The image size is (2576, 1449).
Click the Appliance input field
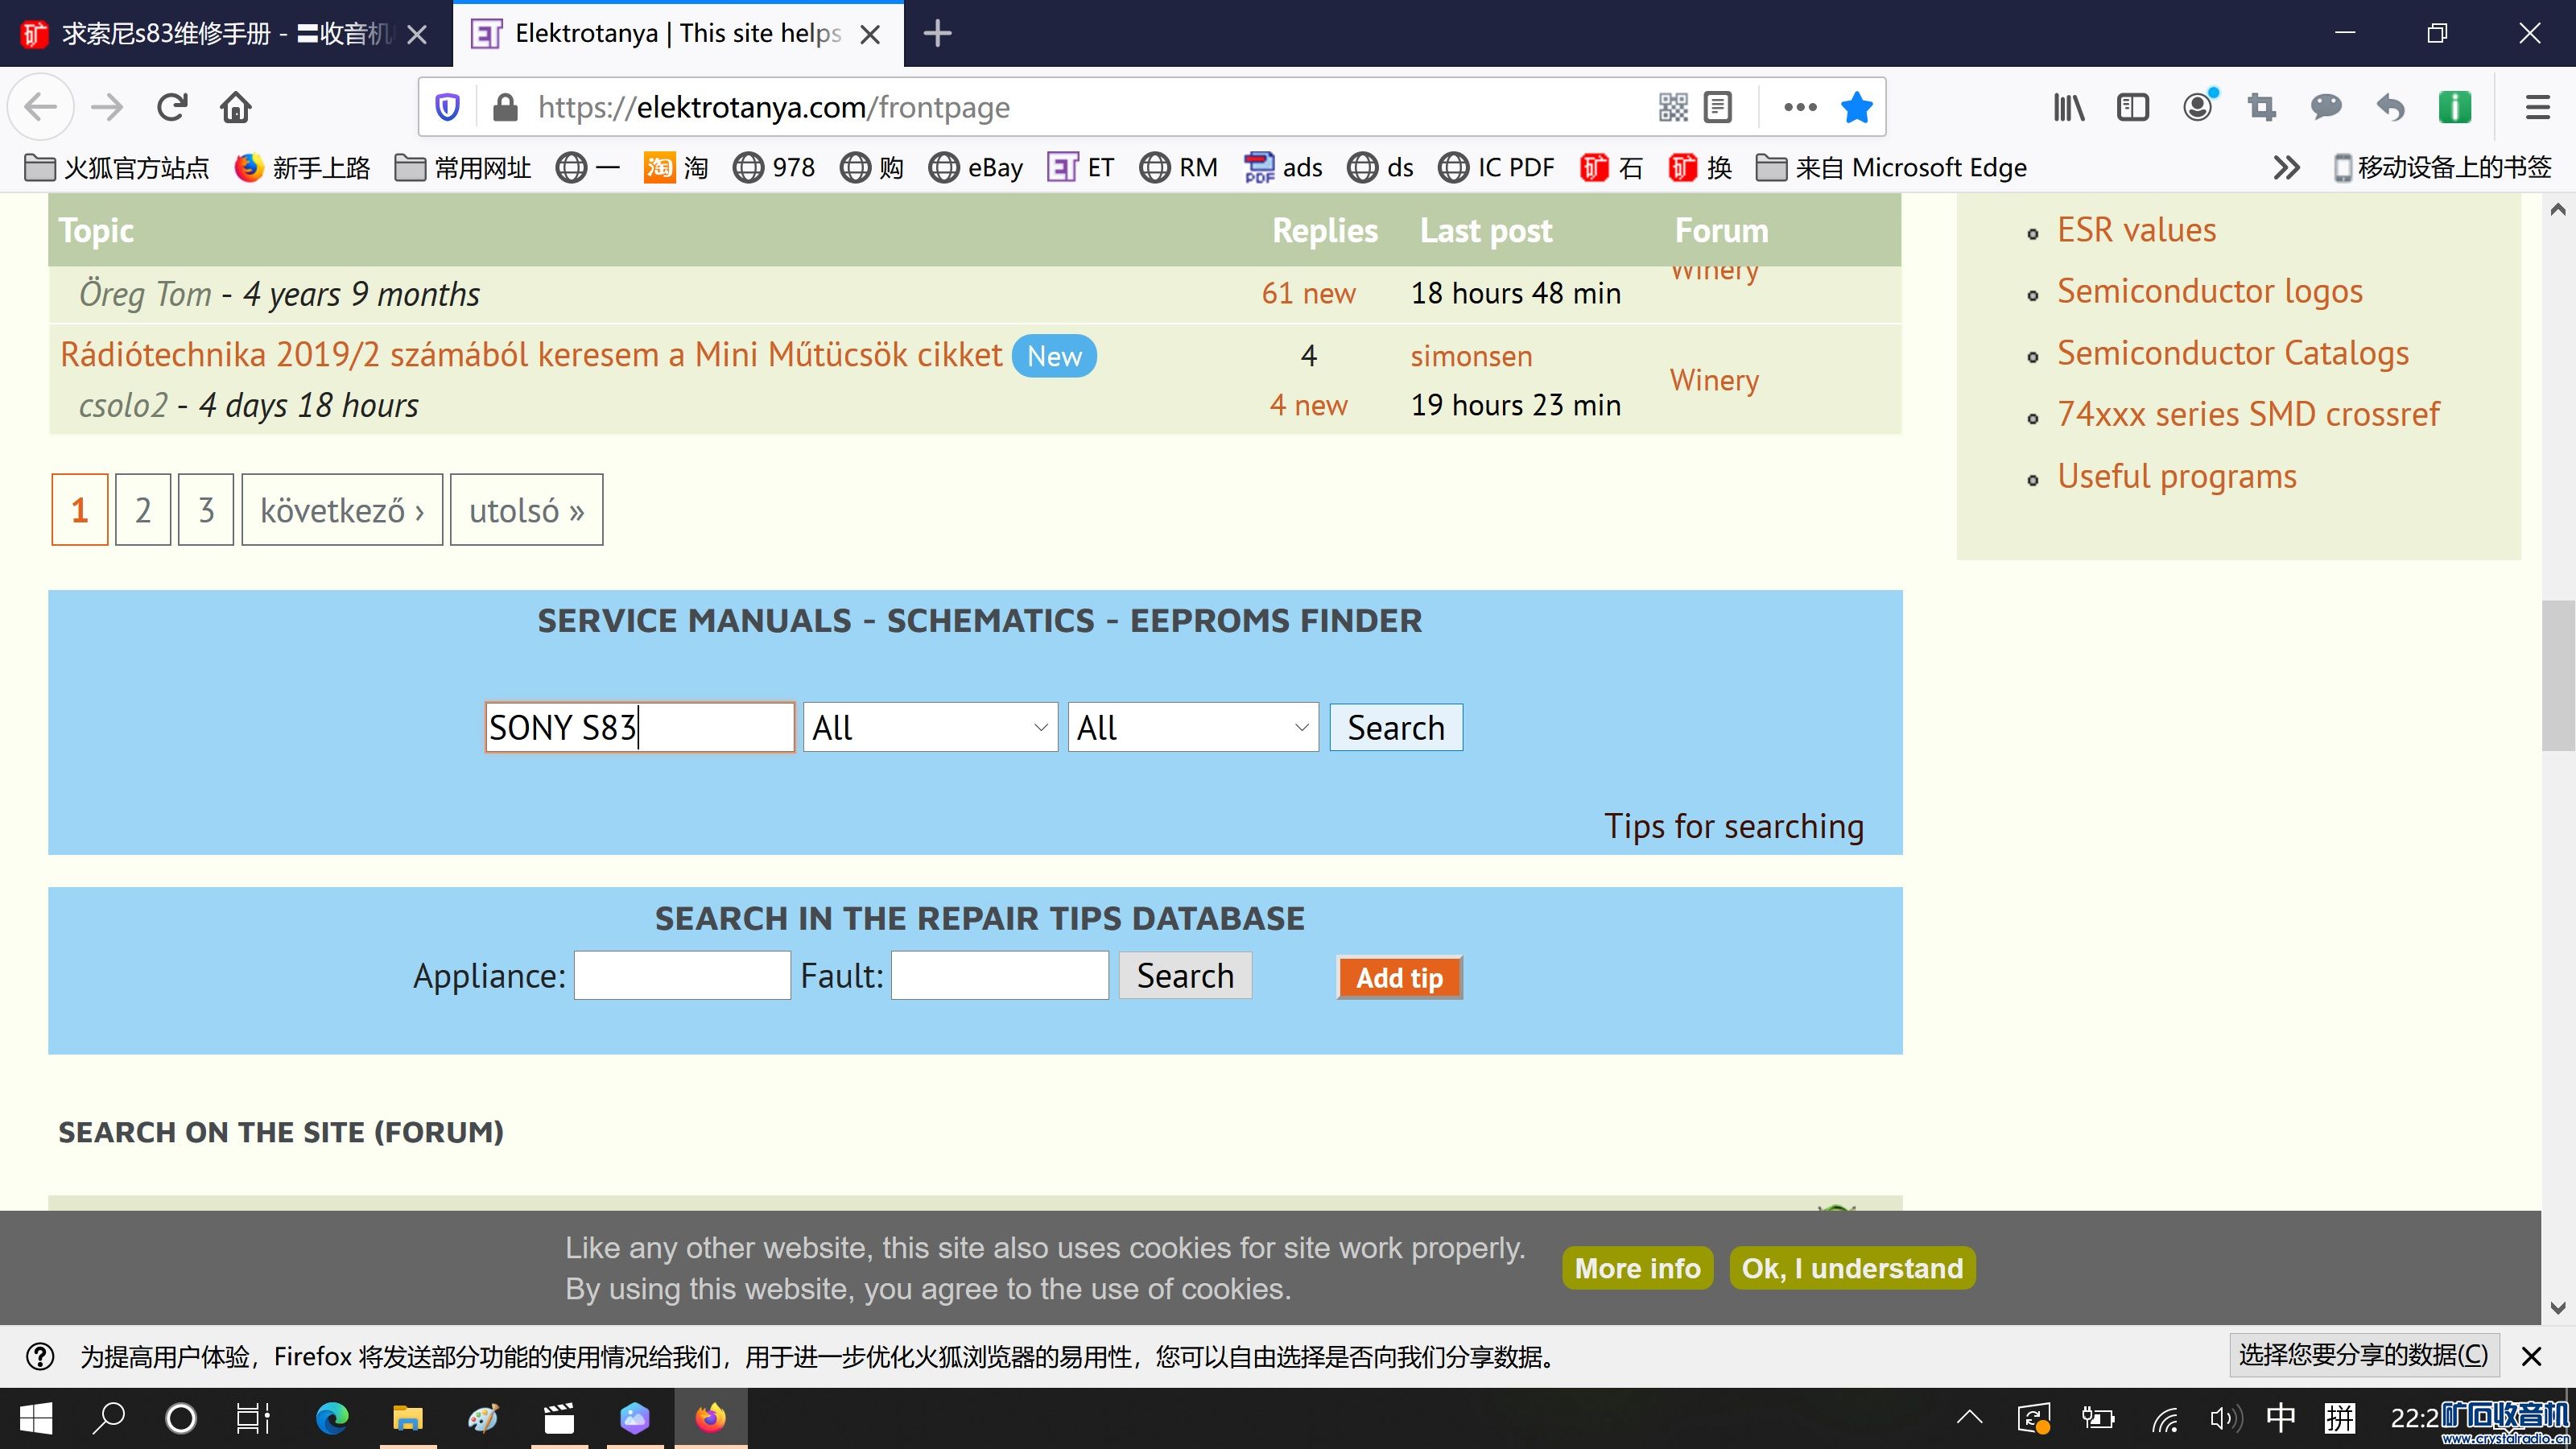682,975
